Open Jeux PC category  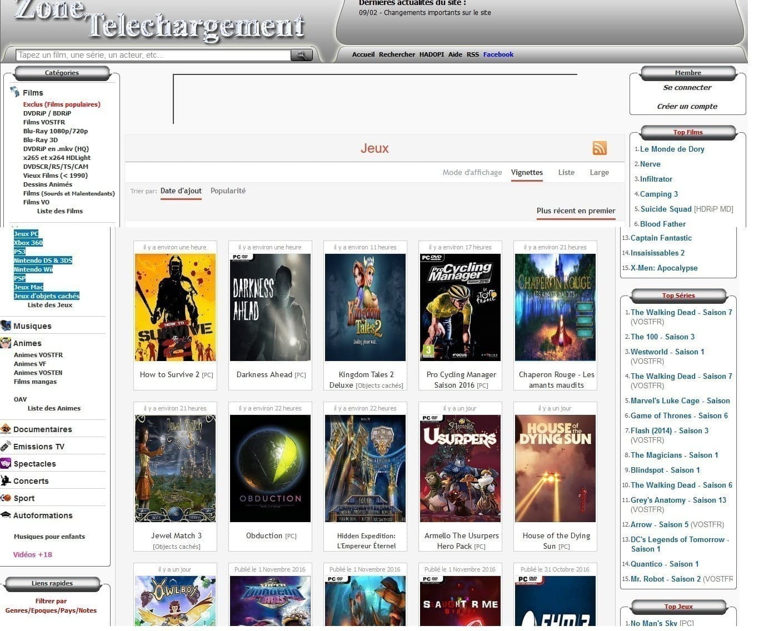point(26,234)
